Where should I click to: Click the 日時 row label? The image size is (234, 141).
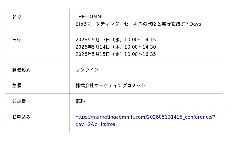click(x=17, y=40)
